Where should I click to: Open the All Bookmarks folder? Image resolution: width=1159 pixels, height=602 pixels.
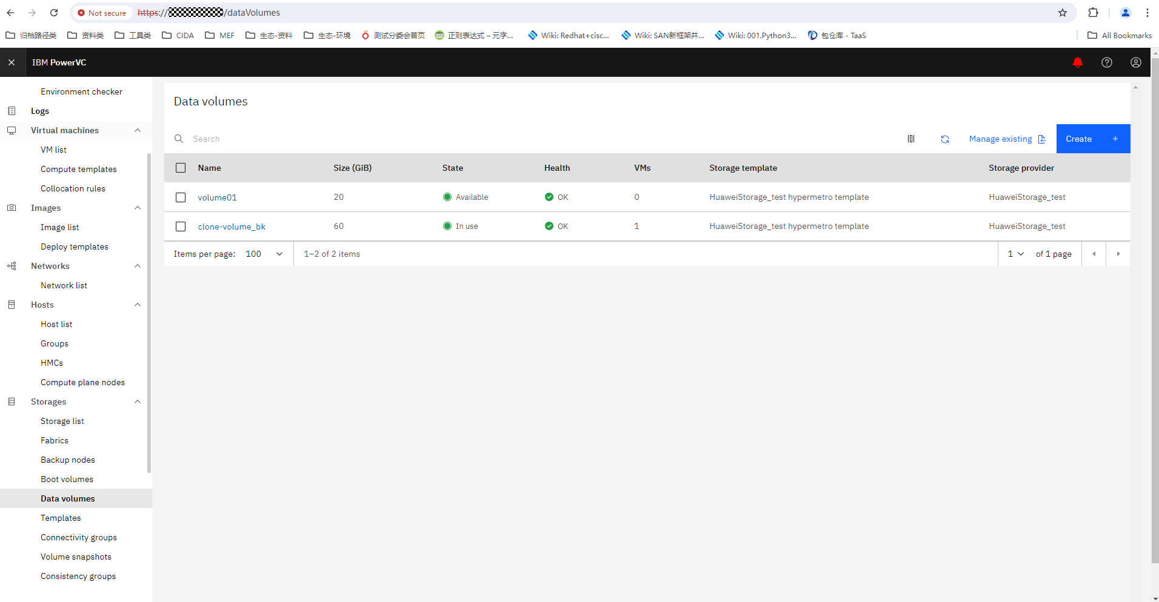(x=1120, y=36)
